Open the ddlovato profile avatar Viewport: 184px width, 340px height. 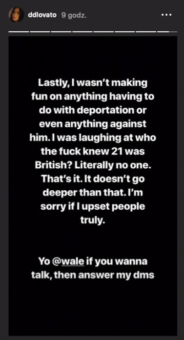(16, 15)
